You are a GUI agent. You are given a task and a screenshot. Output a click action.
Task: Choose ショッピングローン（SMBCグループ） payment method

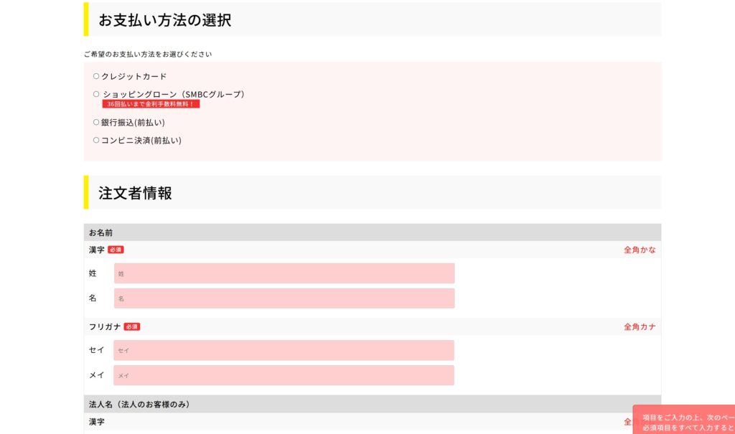tap(95, 94)
